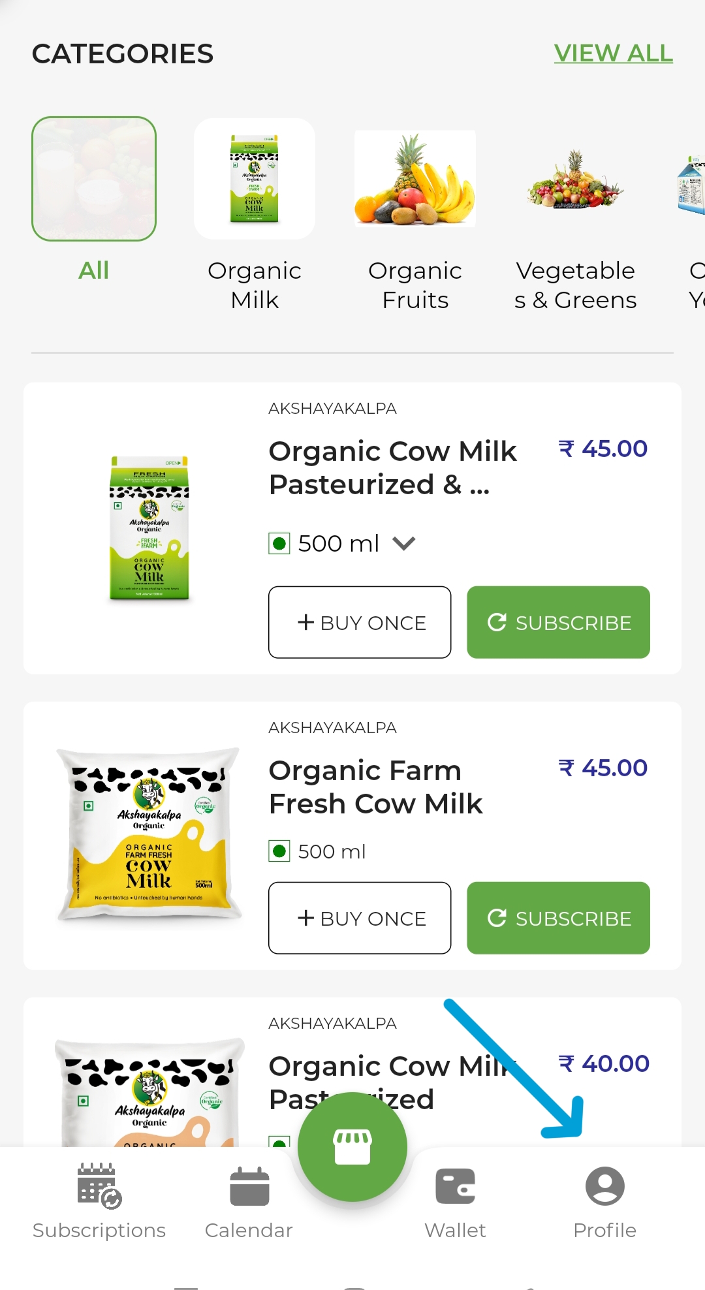Go to Profile via person icon
Screen dimensions: 705x1290
604,1186
